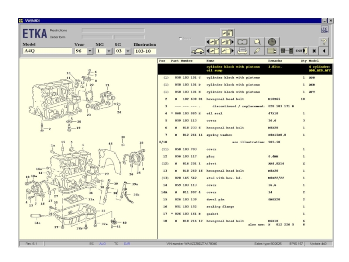Screen dimensions: 349x262
Task: Go to previous illustration with parts list
Action: [x=213, y=42]
